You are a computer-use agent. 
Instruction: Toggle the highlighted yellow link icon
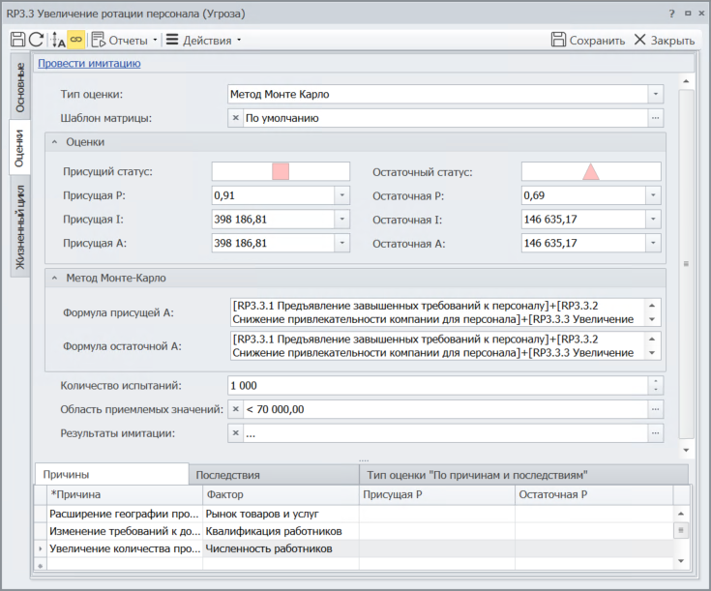[76, 40]
